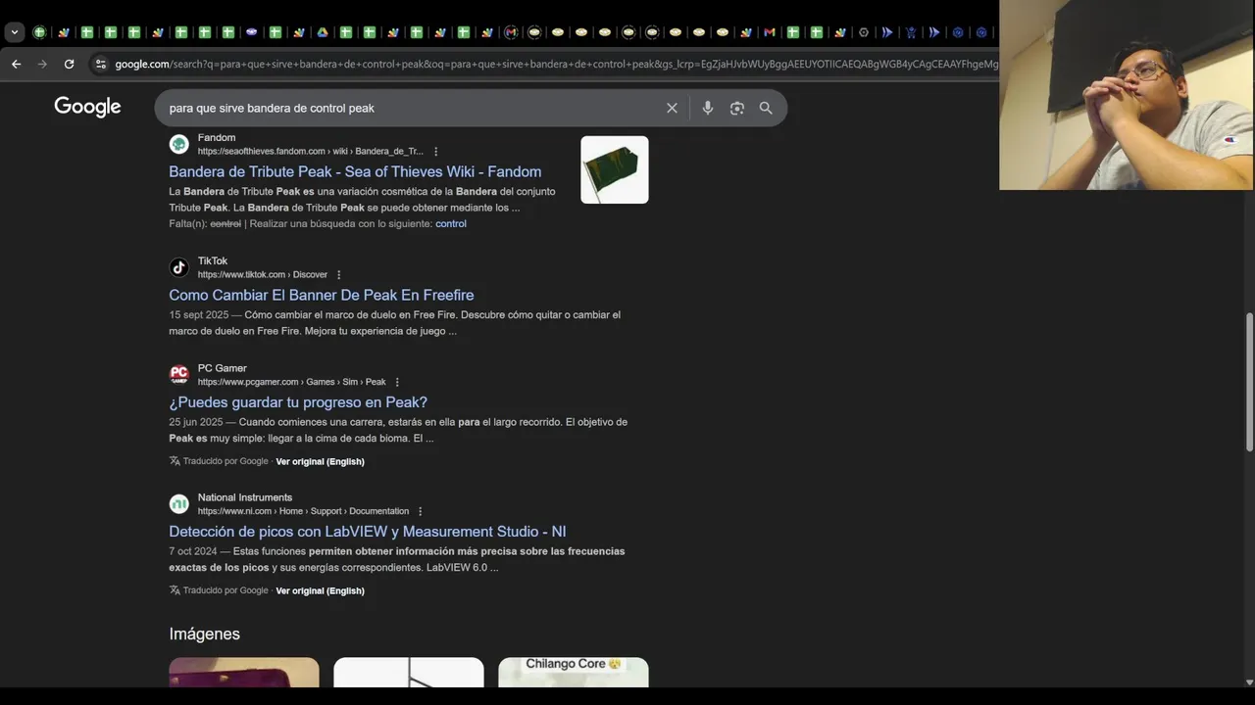Click 'Traducido por Google' under PC Gamer
Screen dimensions: 1255x705
pos(226,461)
